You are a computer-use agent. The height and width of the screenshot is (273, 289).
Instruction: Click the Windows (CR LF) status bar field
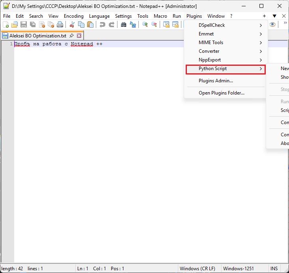pyautogui.click(x=198, y=269)
